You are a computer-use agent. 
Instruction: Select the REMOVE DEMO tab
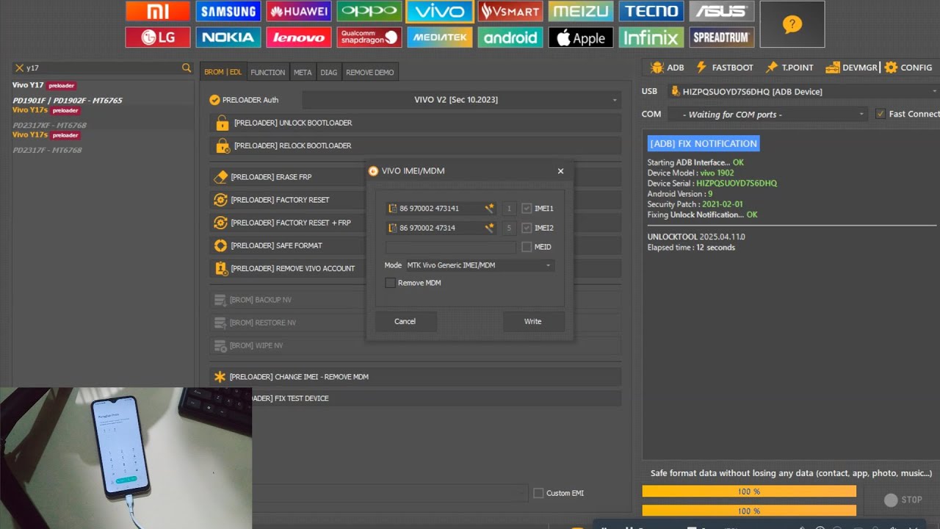pos(370,72)
